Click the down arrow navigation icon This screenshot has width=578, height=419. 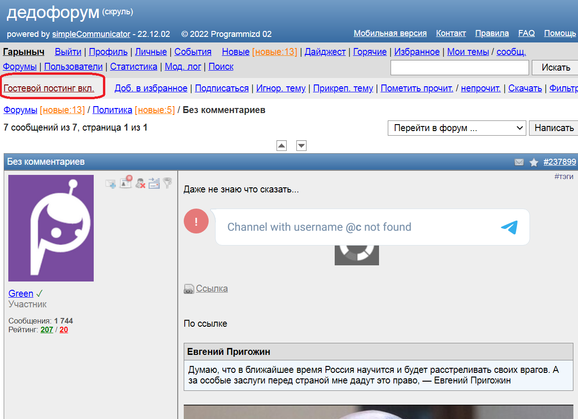click(301, 146)
